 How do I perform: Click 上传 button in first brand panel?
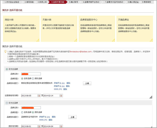87,83
